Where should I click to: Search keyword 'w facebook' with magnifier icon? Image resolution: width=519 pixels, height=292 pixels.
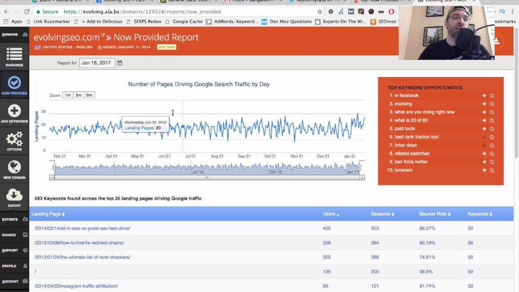492,96
